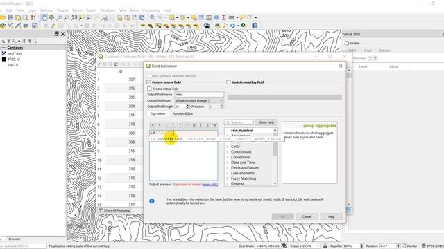Click the Output field name input
Image resolution: width=444 pixels, height=249 pixels.
coord(199,95)
